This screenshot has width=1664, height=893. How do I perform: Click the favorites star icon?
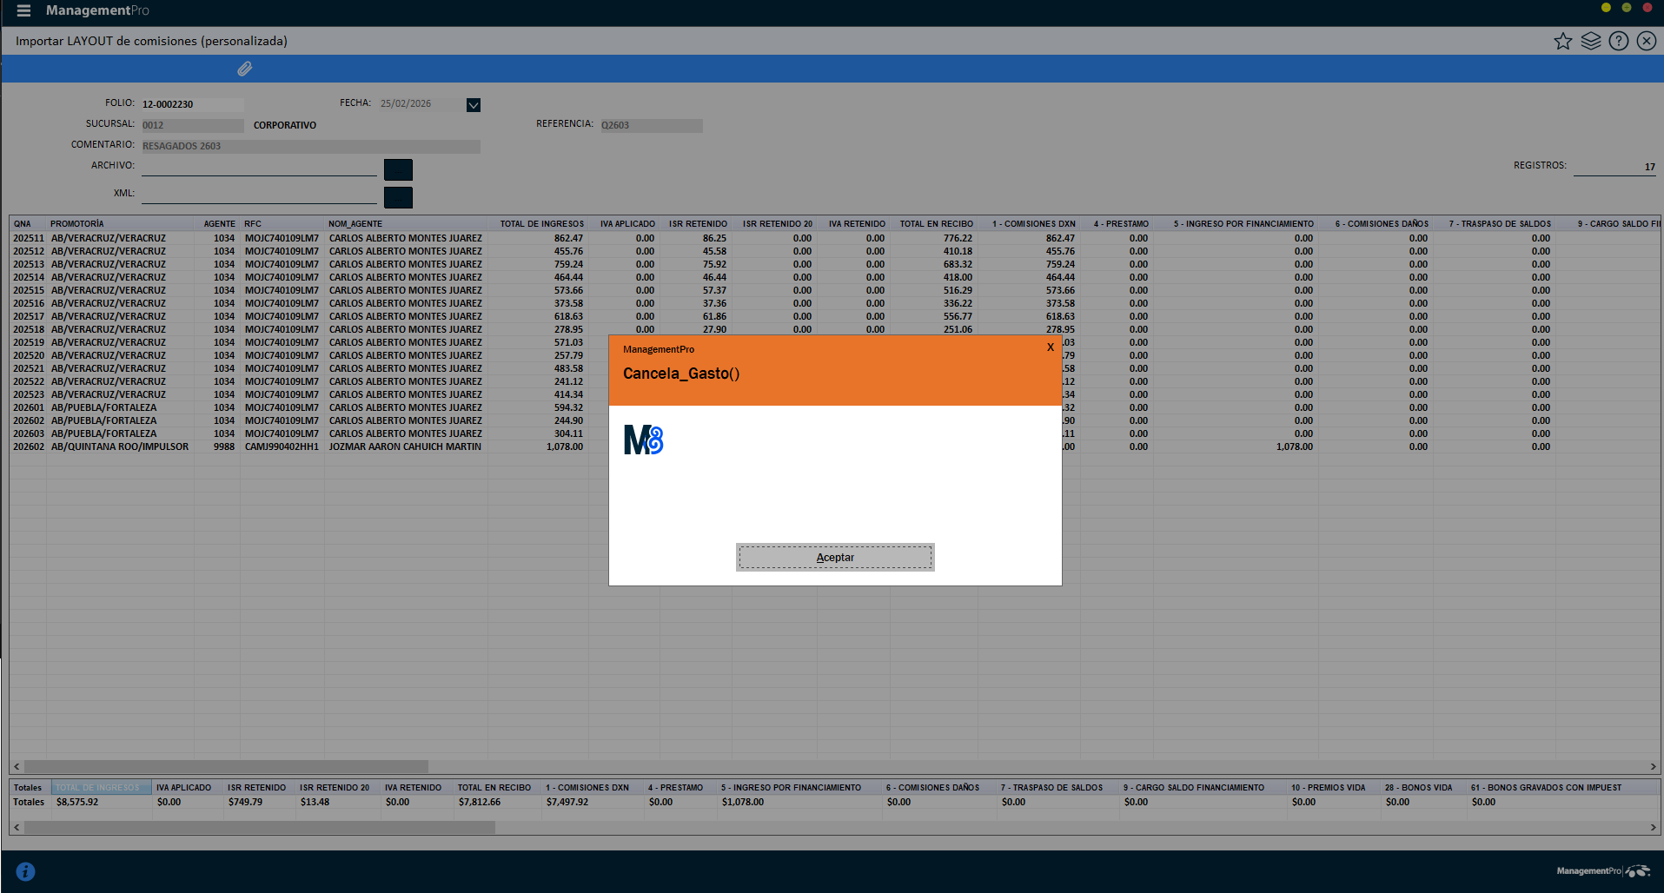(1562, 41)
